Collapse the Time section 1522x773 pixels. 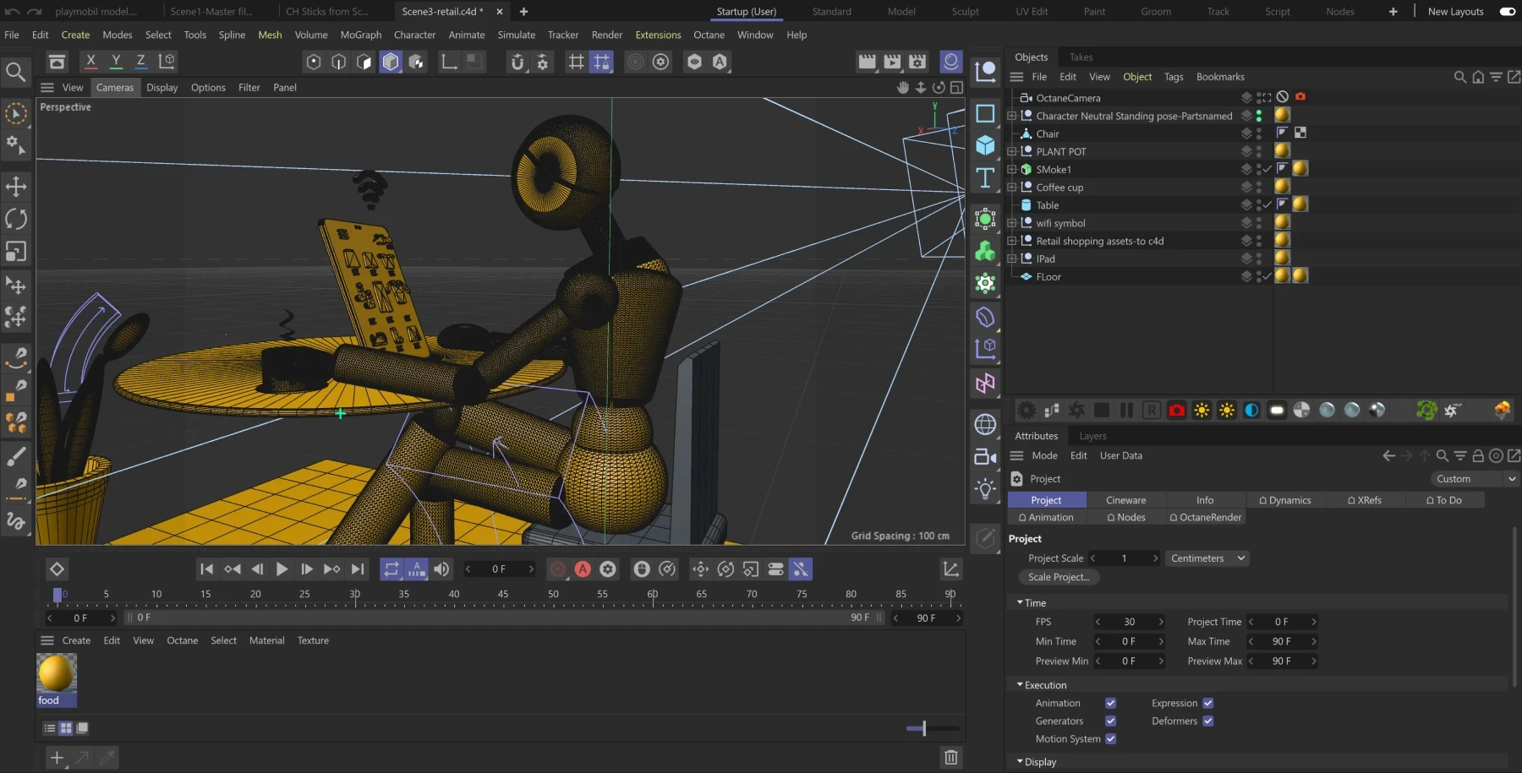pos(1020,602)
